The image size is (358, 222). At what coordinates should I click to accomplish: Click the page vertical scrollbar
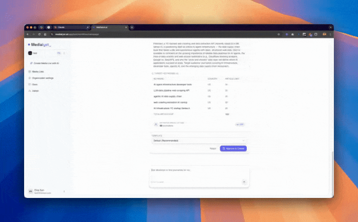332,174
